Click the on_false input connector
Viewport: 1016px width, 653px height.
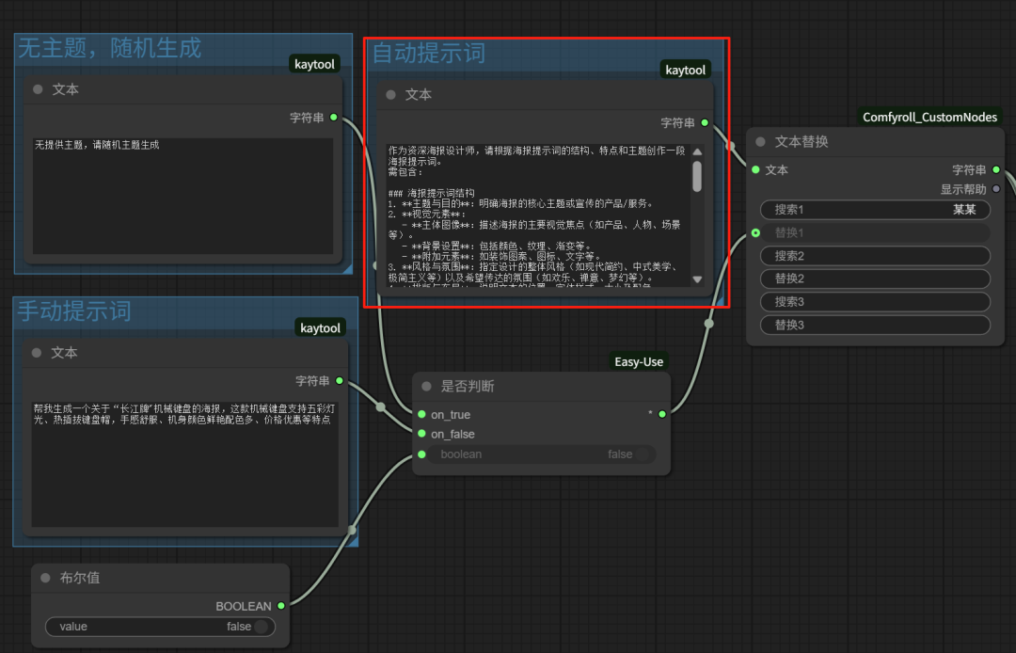pos(421,434)
